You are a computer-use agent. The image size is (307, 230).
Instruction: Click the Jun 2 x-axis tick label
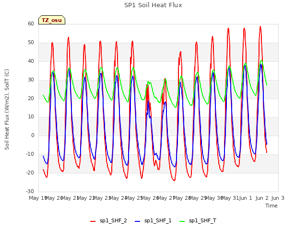[x=262, y=198]
